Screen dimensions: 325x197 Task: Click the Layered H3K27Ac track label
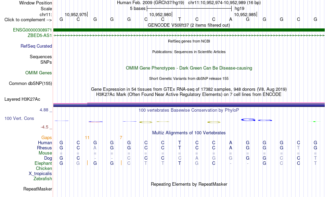(22, 99)
